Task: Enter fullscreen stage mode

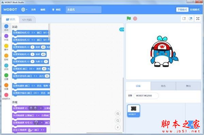Action: 198,19
